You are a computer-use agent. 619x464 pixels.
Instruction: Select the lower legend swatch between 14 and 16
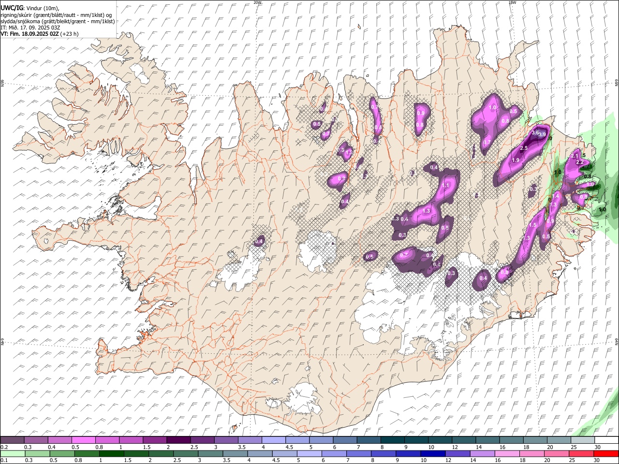tap(482, 453)
